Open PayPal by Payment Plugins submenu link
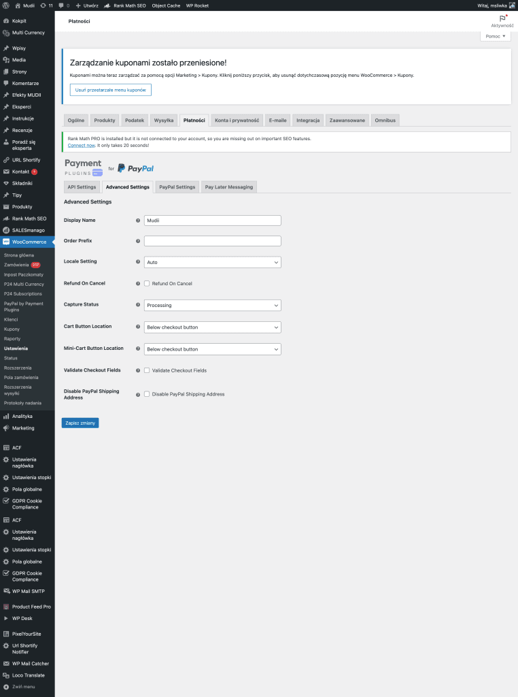 [x=24, y=307]
